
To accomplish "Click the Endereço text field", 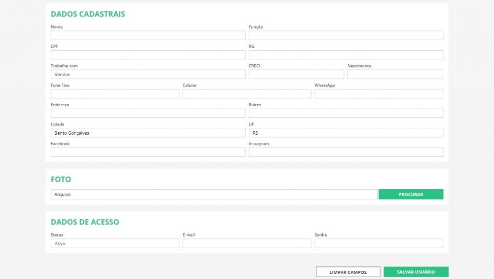I will pyautogui.click(x=148, y=113).
